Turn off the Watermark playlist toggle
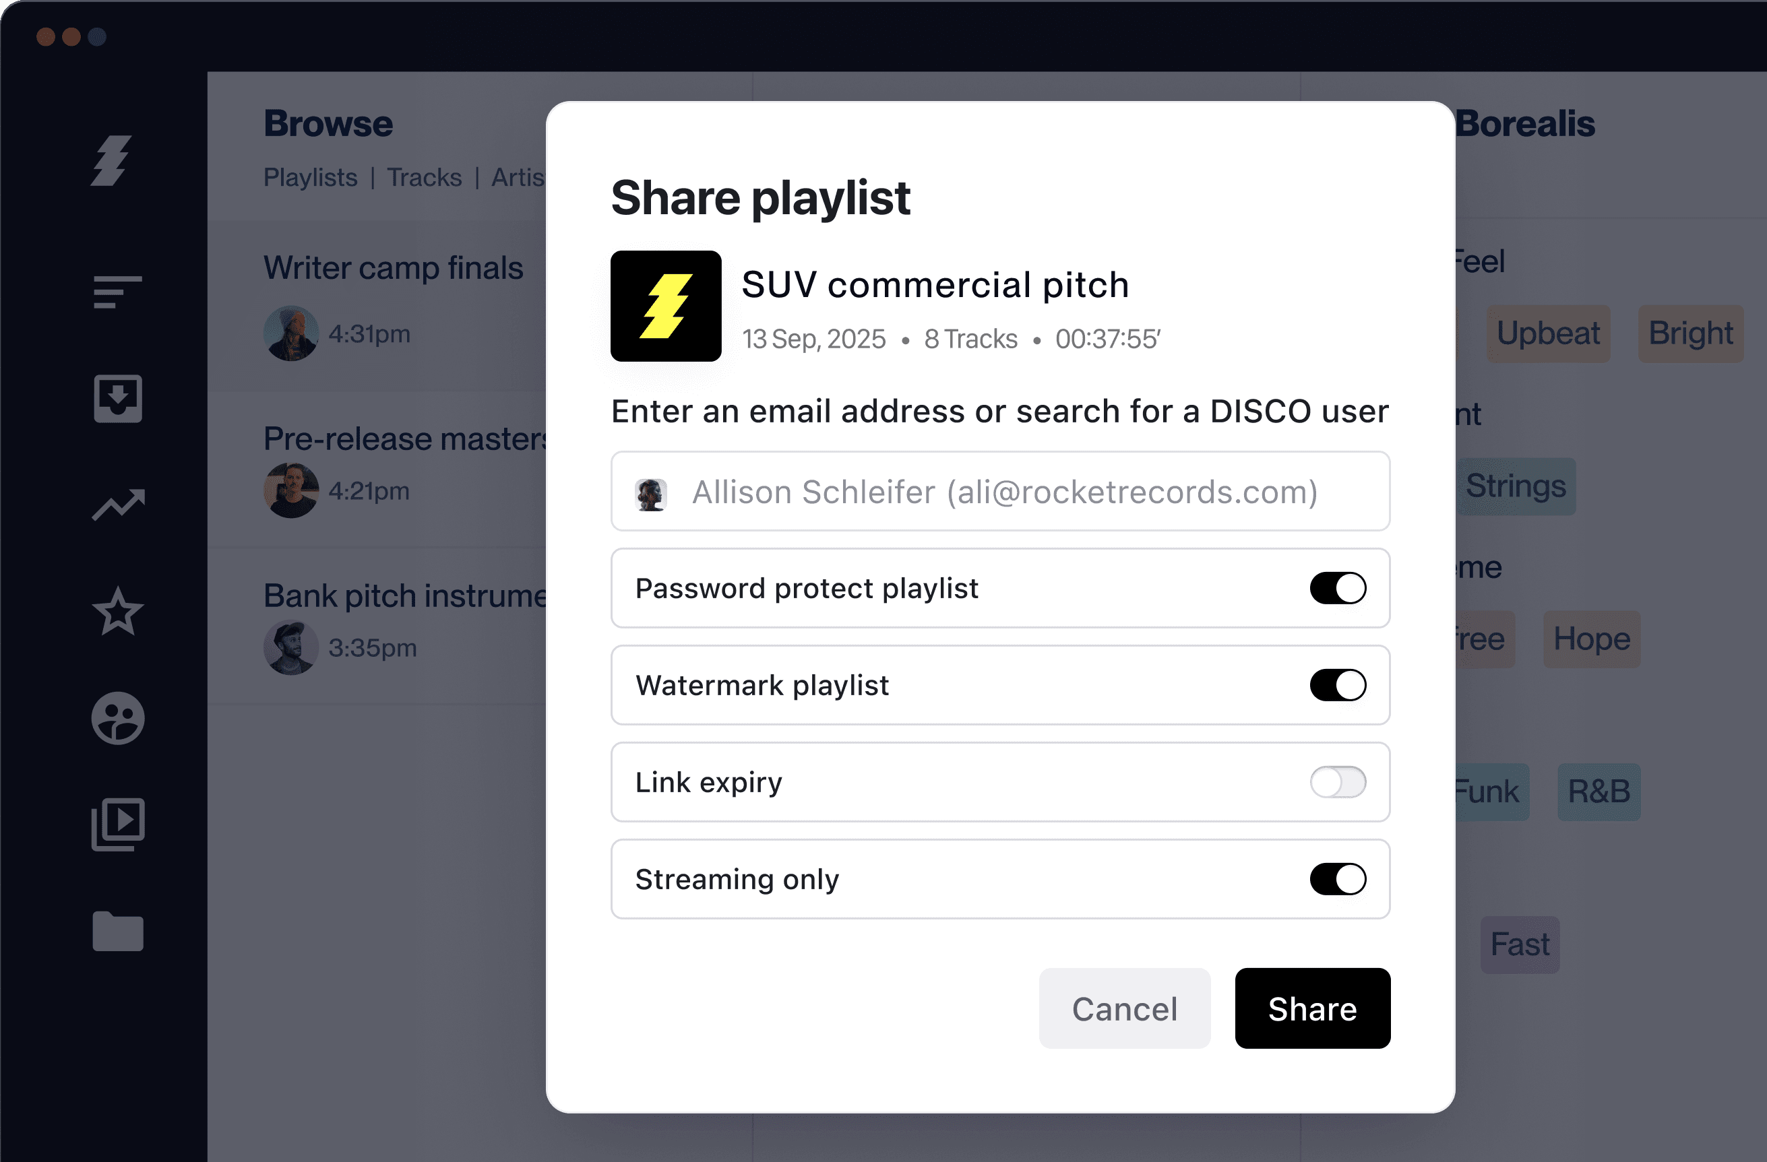Screen dimensions: 1767x1162 point(1336,685)
